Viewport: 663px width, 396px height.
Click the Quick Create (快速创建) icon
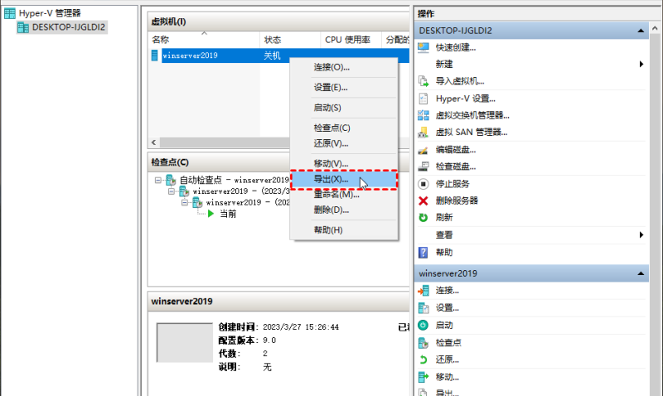(x=423, y=48)
